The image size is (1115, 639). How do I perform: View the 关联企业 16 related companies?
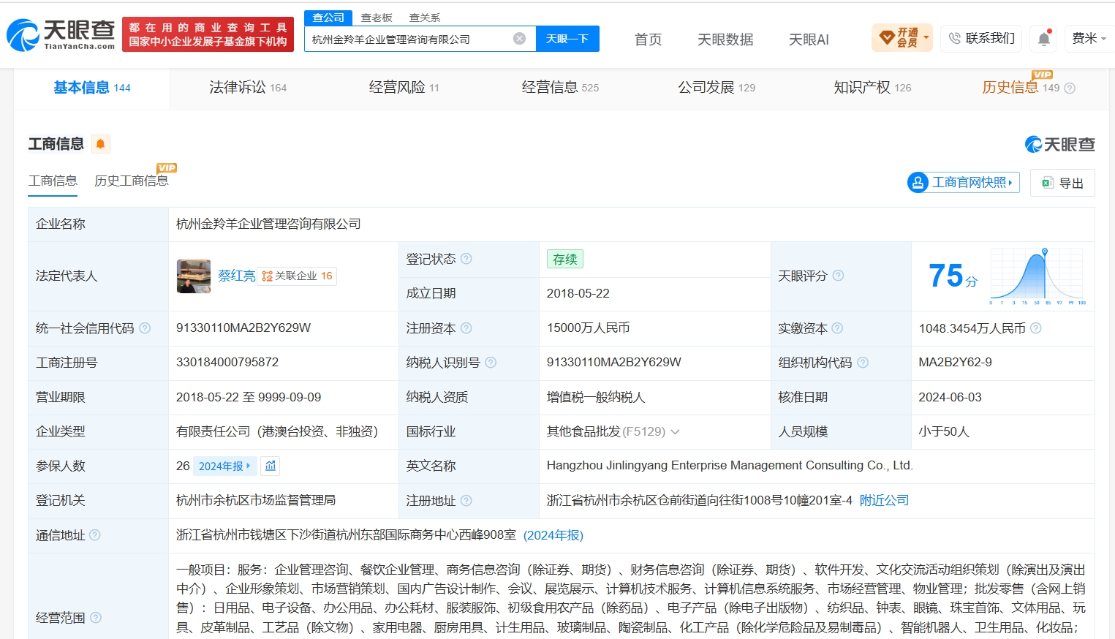(297, 276)
